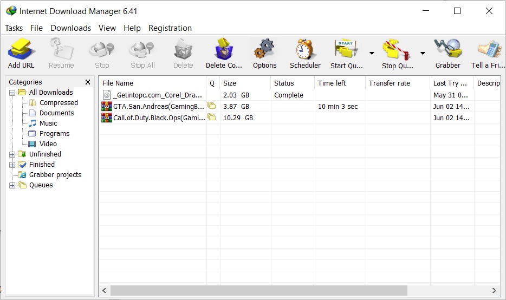
Task: Open dropdown arrow next to Start Queue
Action: tap(372, 53)
